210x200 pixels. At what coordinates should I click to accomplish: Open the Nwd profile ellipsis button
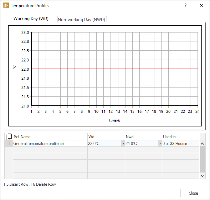160,144
